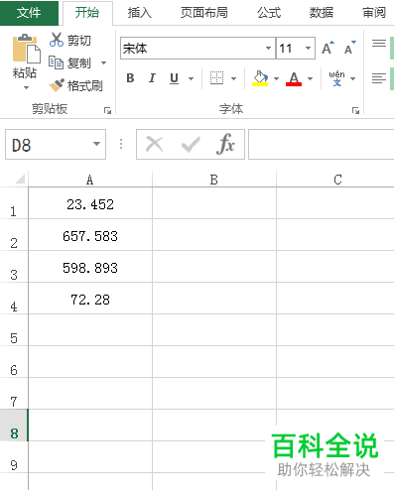
Task: Click the cancel X formula bar button
Action: click(x=155, y=145)
